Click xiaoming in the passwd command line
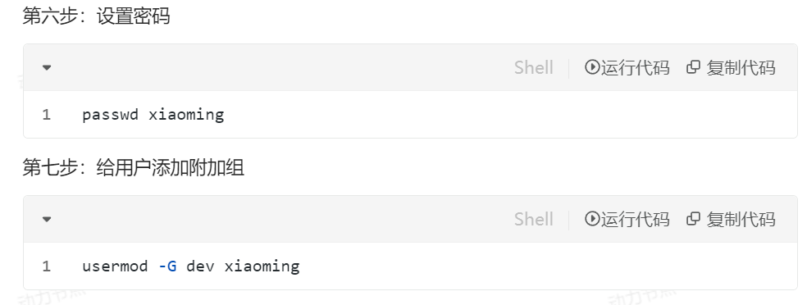This screenshot has width=807, height=305. click(186, 114)
